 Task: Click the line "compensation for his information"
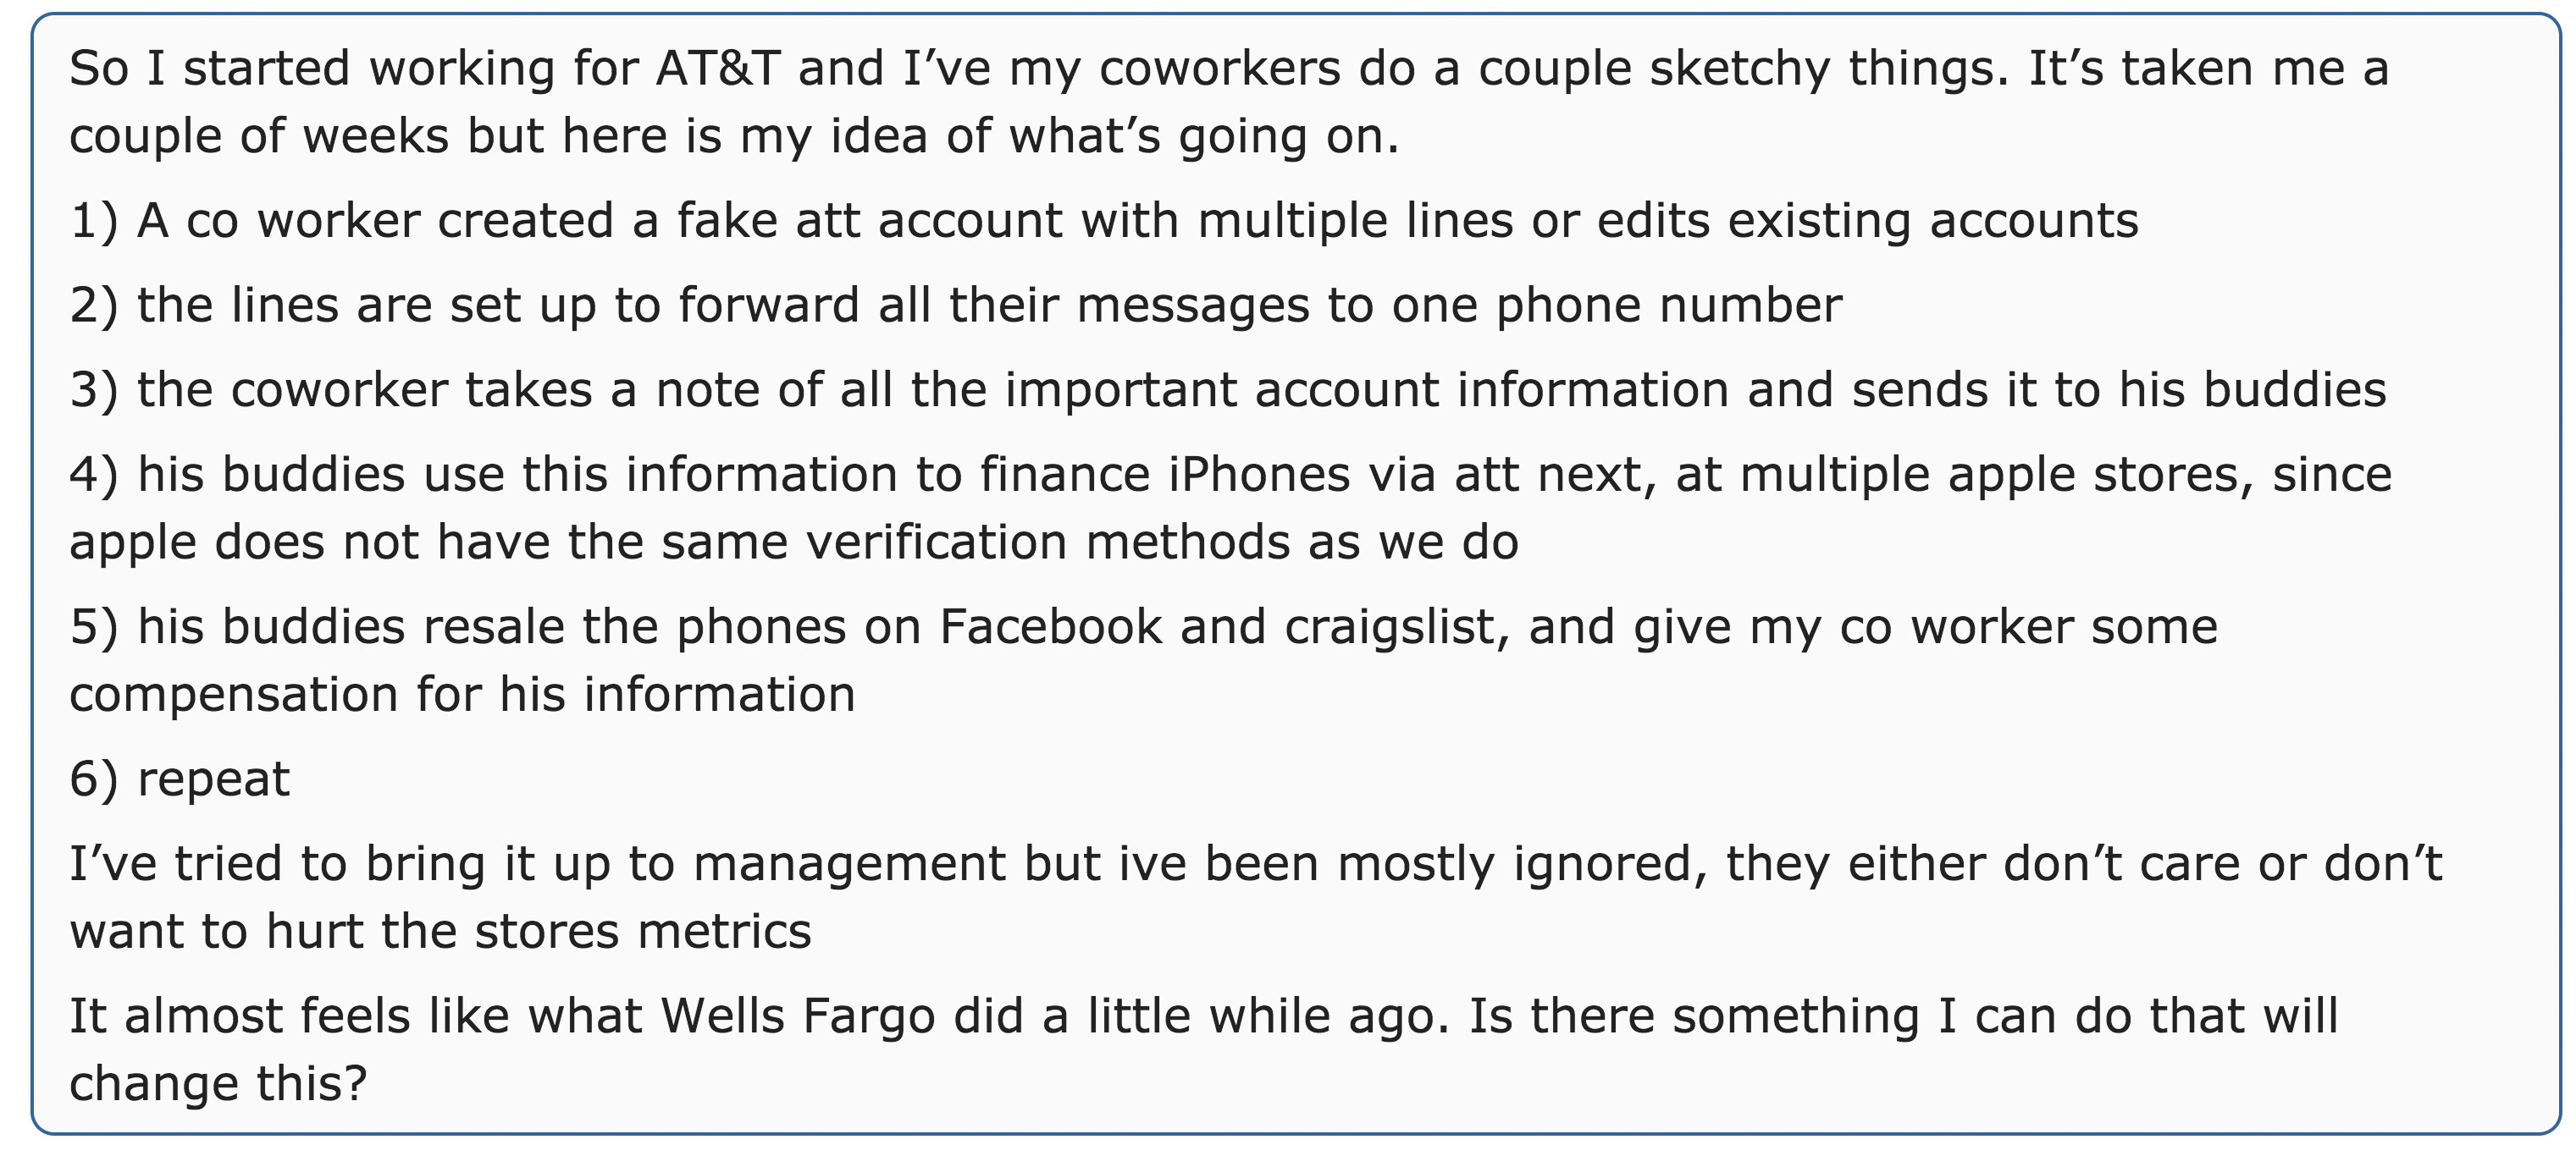tap(462, 696)
